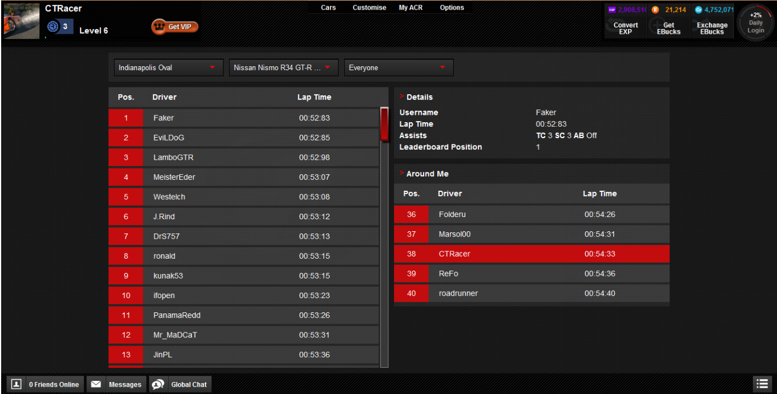The width and height of the screenshot is (777, 394).
Task: Select Faker's first place leaderboard row
Action: pyautogui.click(x=244, y=118)
